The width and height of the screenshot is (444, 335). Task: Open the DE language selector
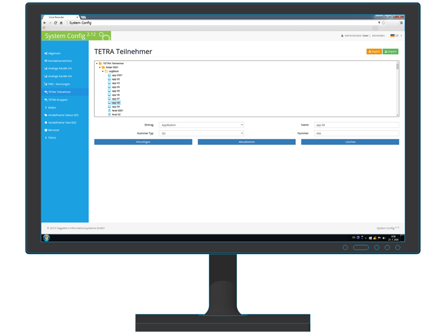(396, 35)
